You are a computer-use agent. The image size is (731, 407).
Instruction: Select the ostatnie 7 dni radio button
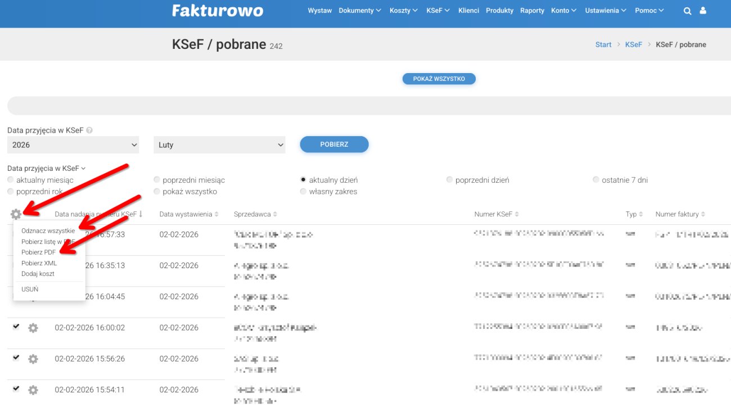(596, 179)
